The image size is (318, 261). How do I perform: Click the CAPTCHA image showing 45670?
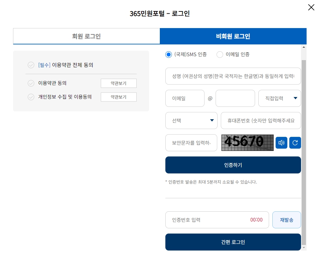tap(248, 143)
